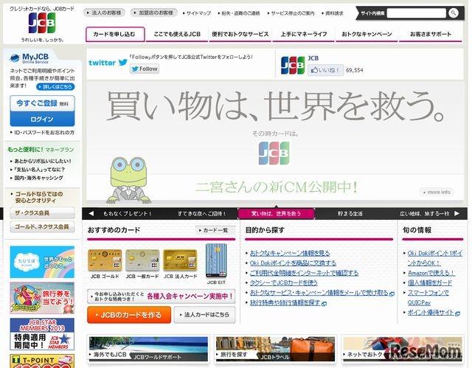The height and width of the screenshot is (368, 472).
Task: Select the もれなくプレゼント! carousel tab
Action: (x=128, y=214)
